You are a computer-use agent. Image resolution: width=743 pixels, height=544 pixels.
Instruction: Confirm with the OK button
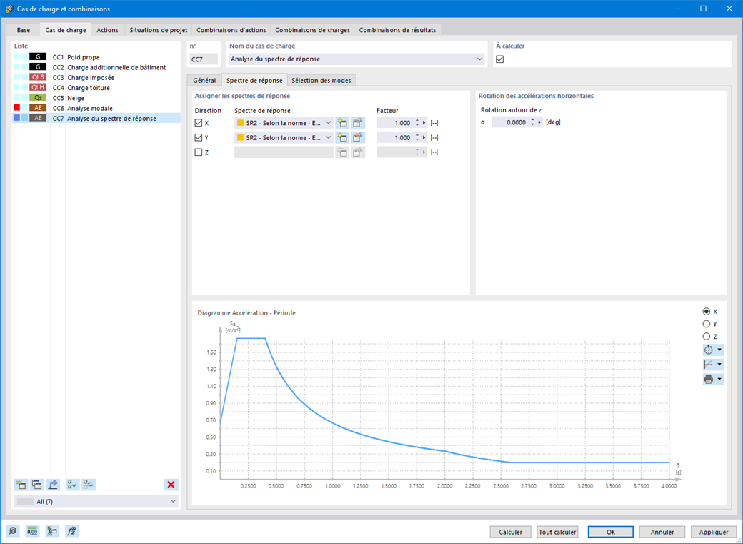point(611,532)
